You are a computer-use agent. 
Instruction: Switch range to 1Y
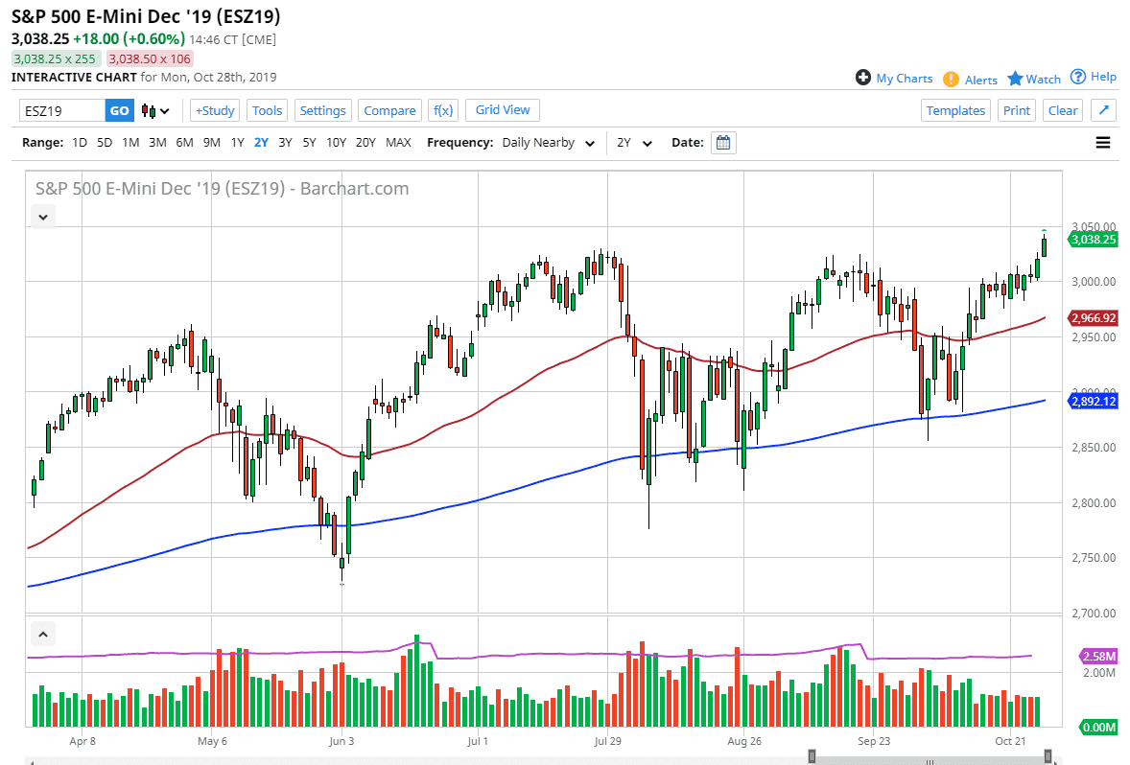click(x=237, y=142)
